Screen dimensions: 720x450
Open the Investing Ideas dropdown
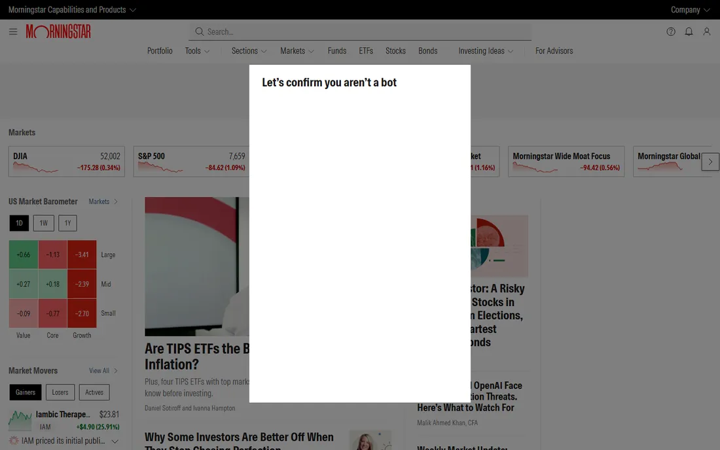coord(486,51)
